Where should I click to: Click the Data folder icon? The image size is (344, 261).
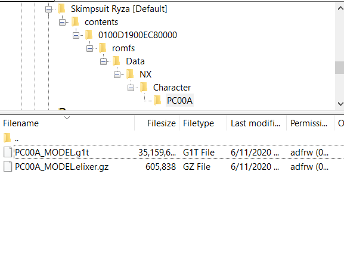coord(116,61)
